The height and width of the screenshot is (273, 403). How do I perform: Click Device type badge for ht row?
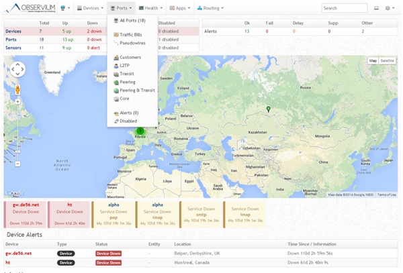[66, 263]
